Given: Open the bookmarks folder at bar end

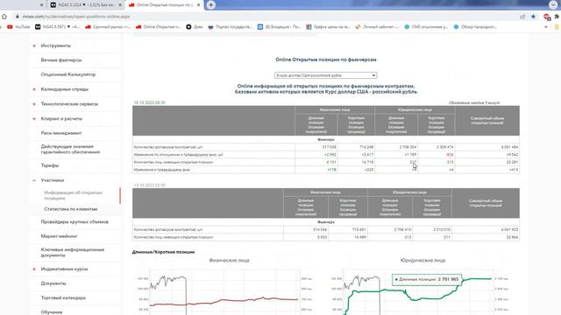Looking at the screenshot, I should click(x=557, y=27).
